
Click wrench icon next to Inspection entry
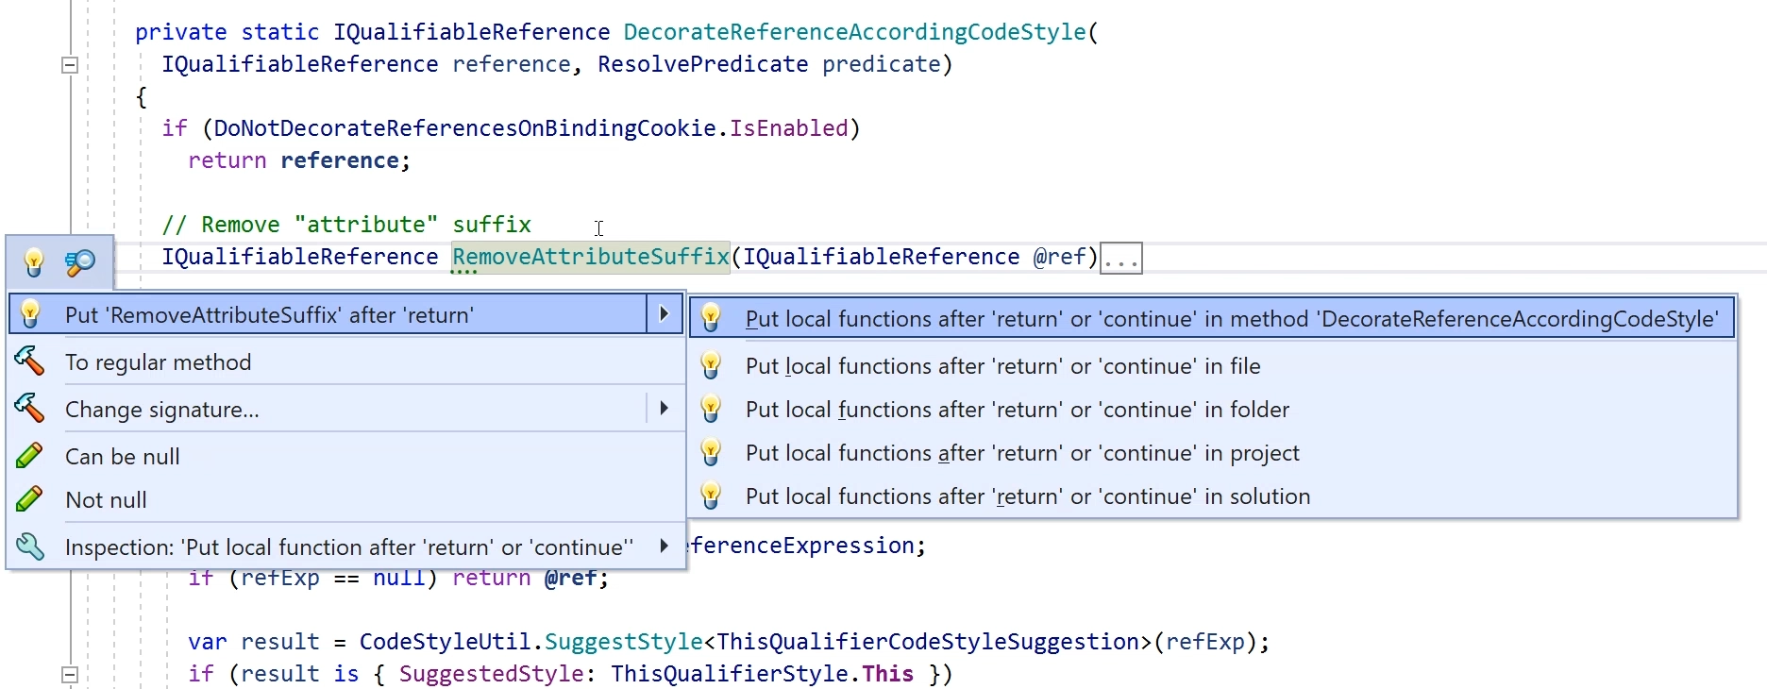[x=30, y=546]
